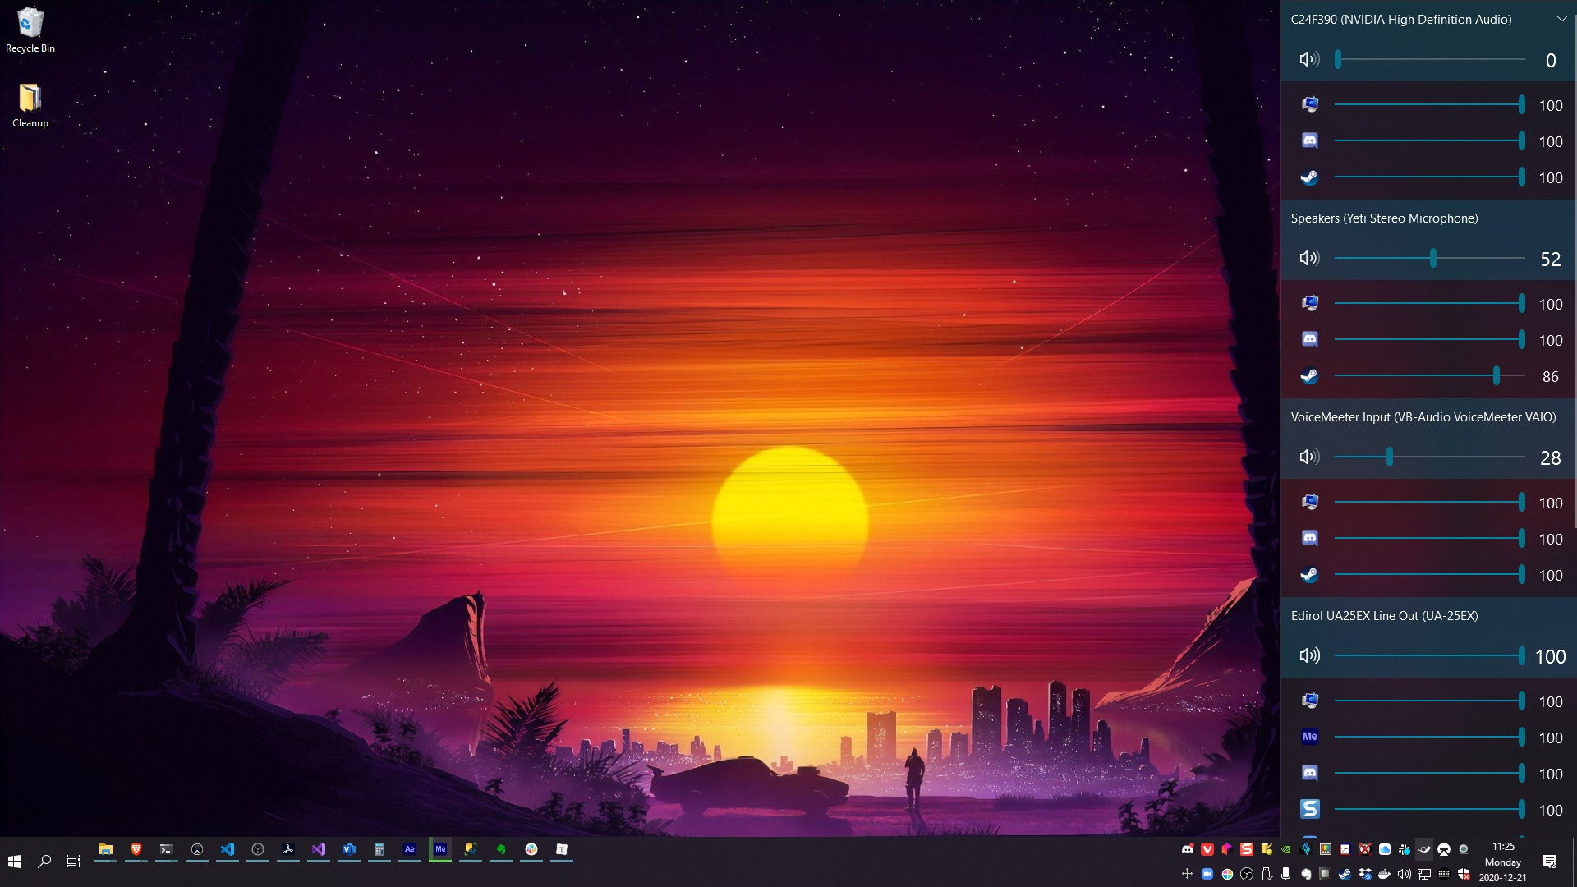Screen dimensions: 1577x887
Task: Click the Yeti Speakers volume value 52
Action: coord(1550,259)
